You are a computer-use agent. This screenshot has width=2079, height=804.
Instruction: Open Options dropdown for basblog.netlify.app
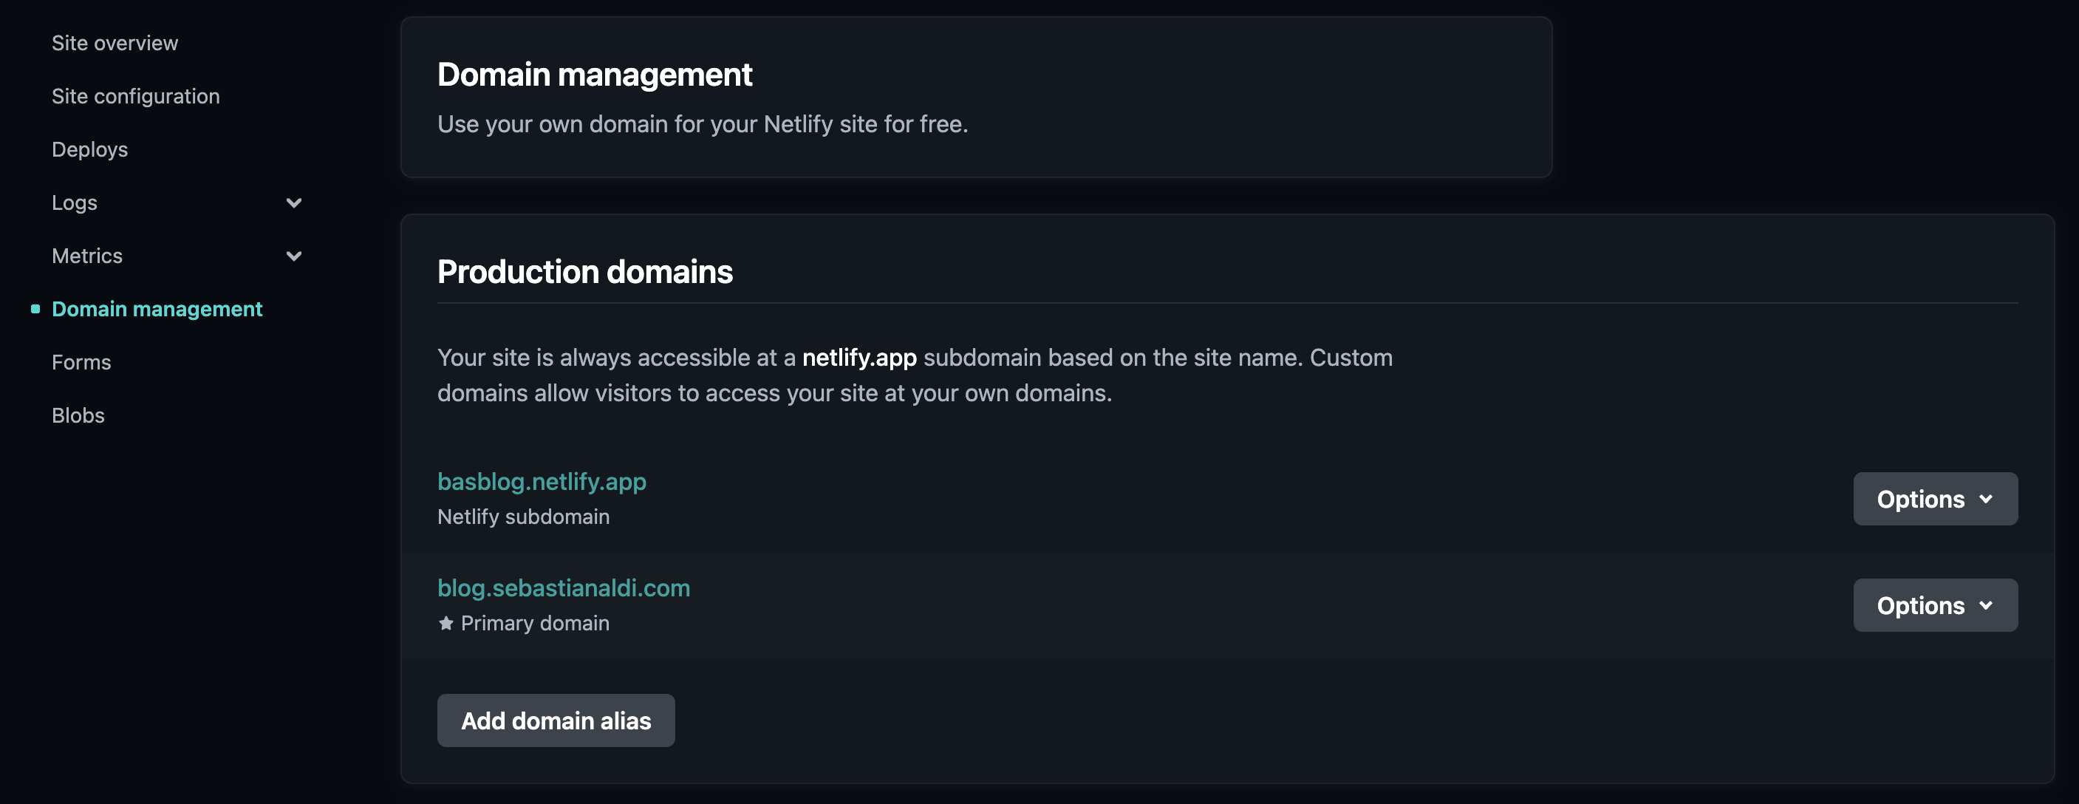click(1936, 499)
